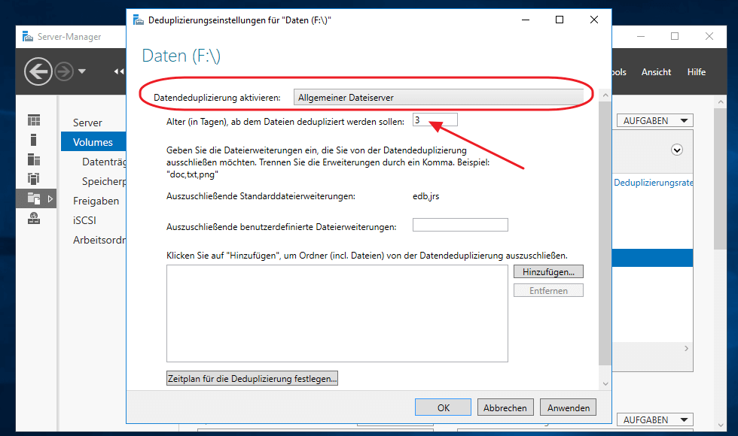Select the Freigaben navigation entry

(x=96, y=201)
